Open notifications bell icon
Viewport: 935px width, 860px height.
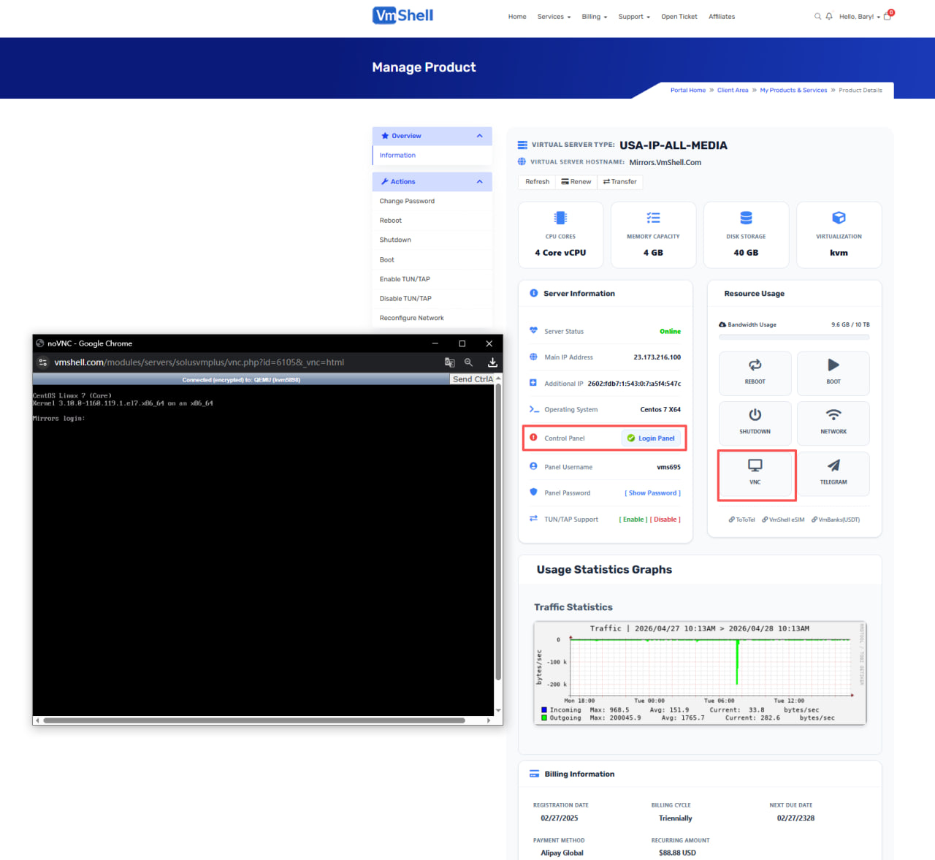point(829,16)
